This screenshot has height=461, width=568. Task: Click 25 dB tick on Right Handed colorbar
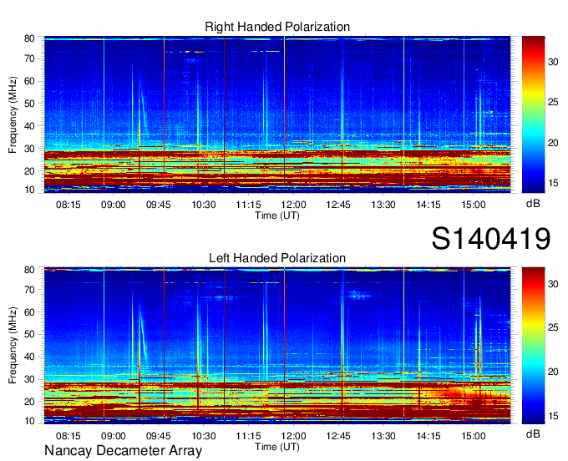[553, 102]
